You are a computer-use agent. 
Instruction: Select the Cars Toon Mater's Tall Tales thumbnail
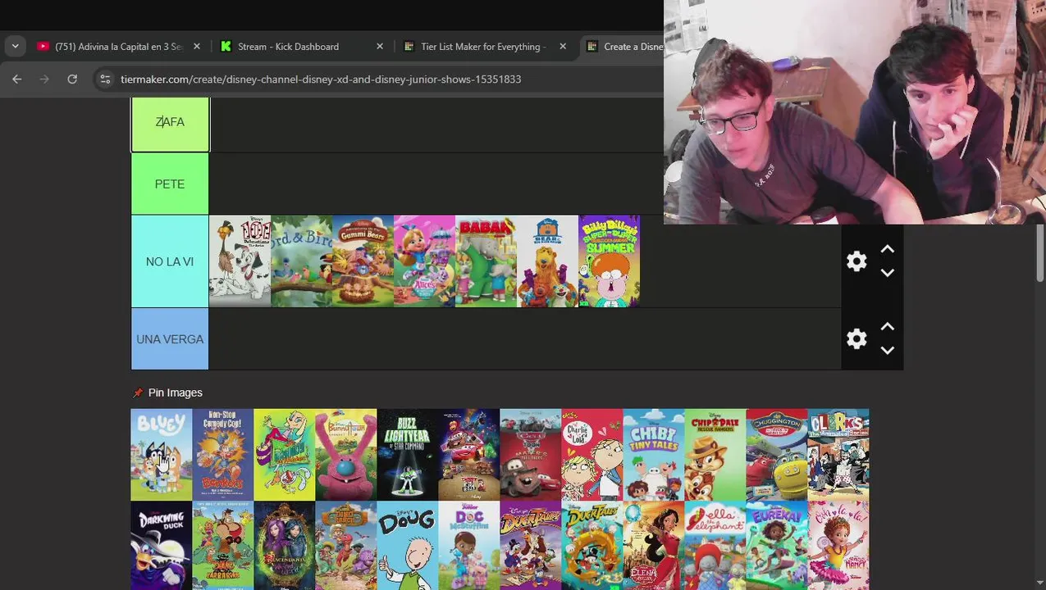coord(531,455)
